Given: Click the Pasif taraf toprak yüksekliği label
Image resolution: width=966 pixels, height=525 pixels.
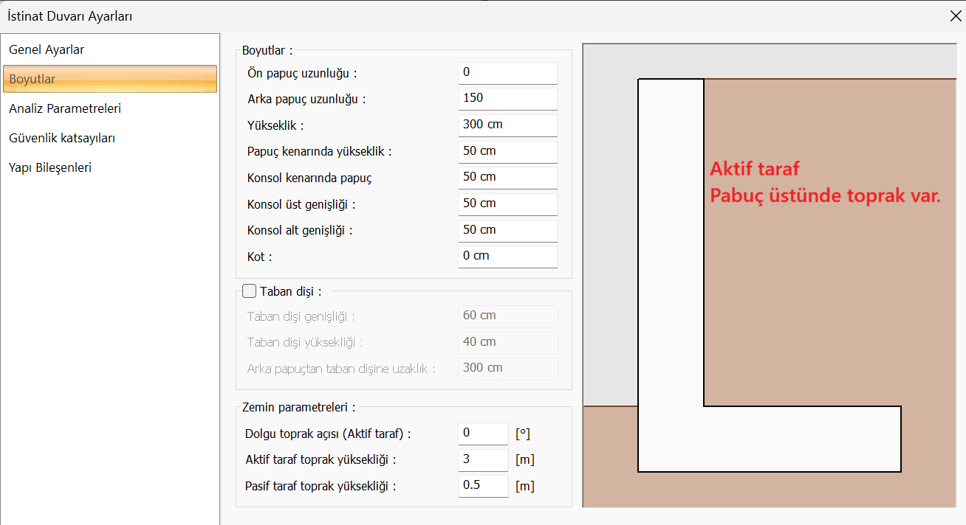Looking at the screenshot, I should click(x=321, y=486).
